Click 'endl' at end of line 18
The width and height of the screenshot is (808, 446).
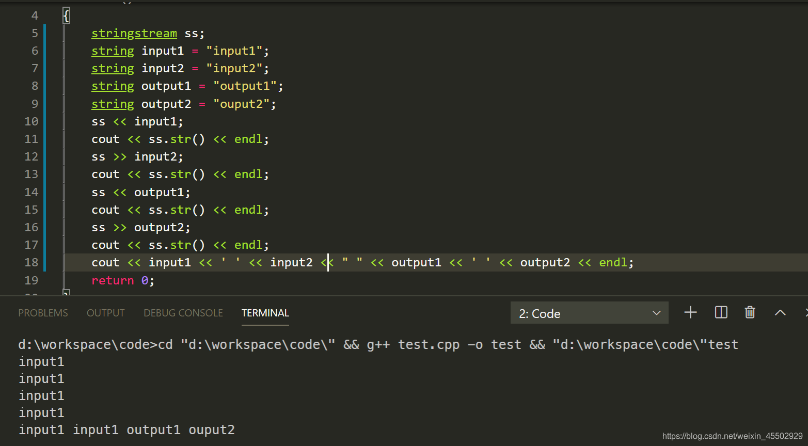613,262
